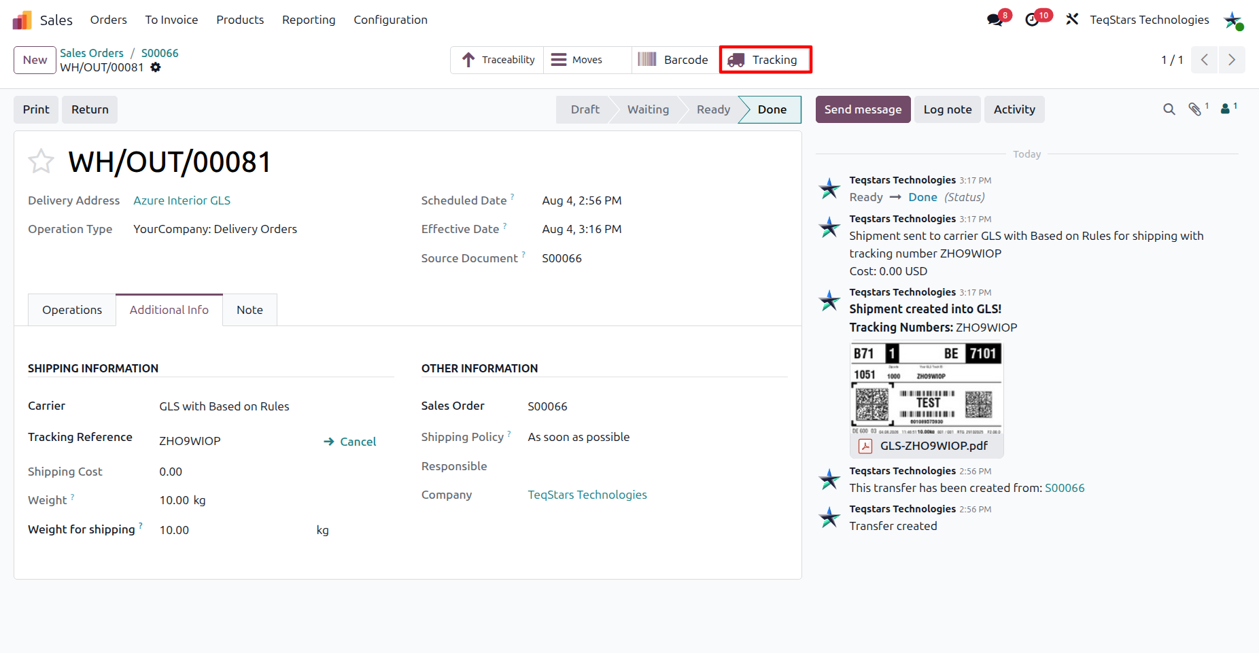Click the Waiting status stage
The image size is (1259, 653).
(648, 109)
